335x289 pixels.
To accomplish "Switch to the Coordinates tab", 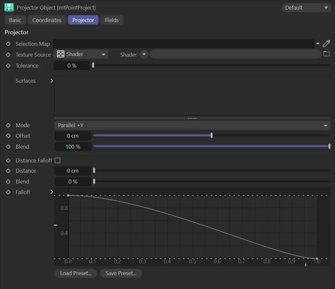I will point(47,20).
